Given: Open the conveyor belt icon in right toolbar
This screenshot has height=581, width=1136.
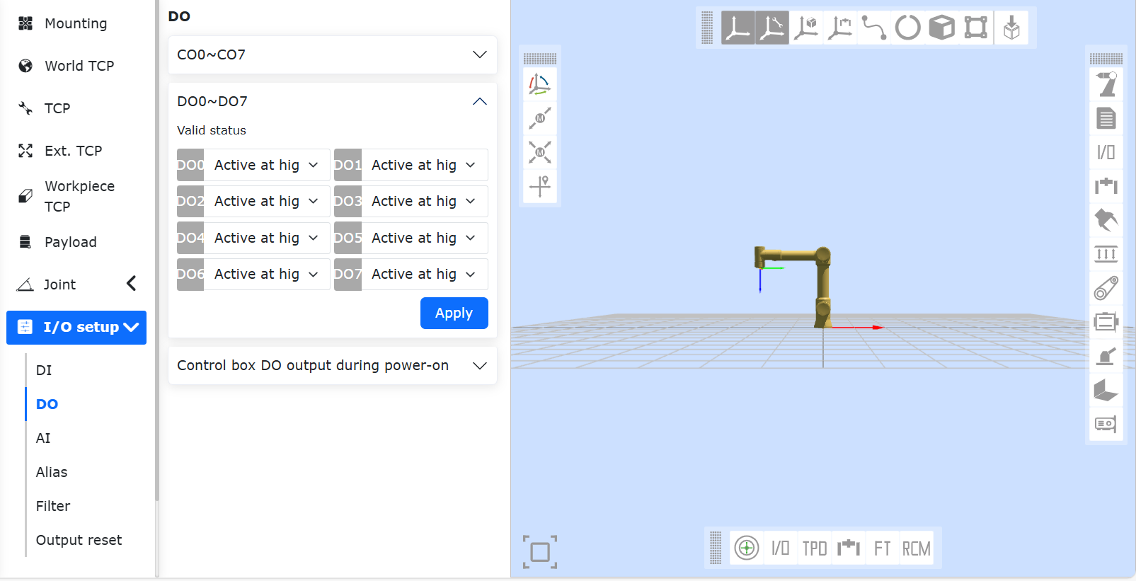Looking at the screenshot, I should (1106, 288).
